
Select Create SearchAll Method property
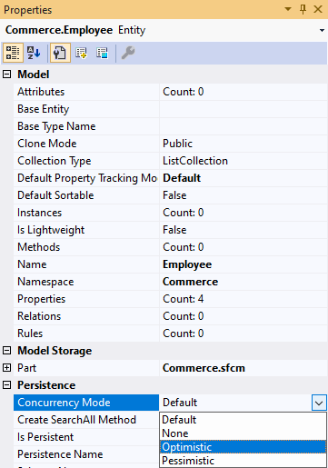(86, 420)
